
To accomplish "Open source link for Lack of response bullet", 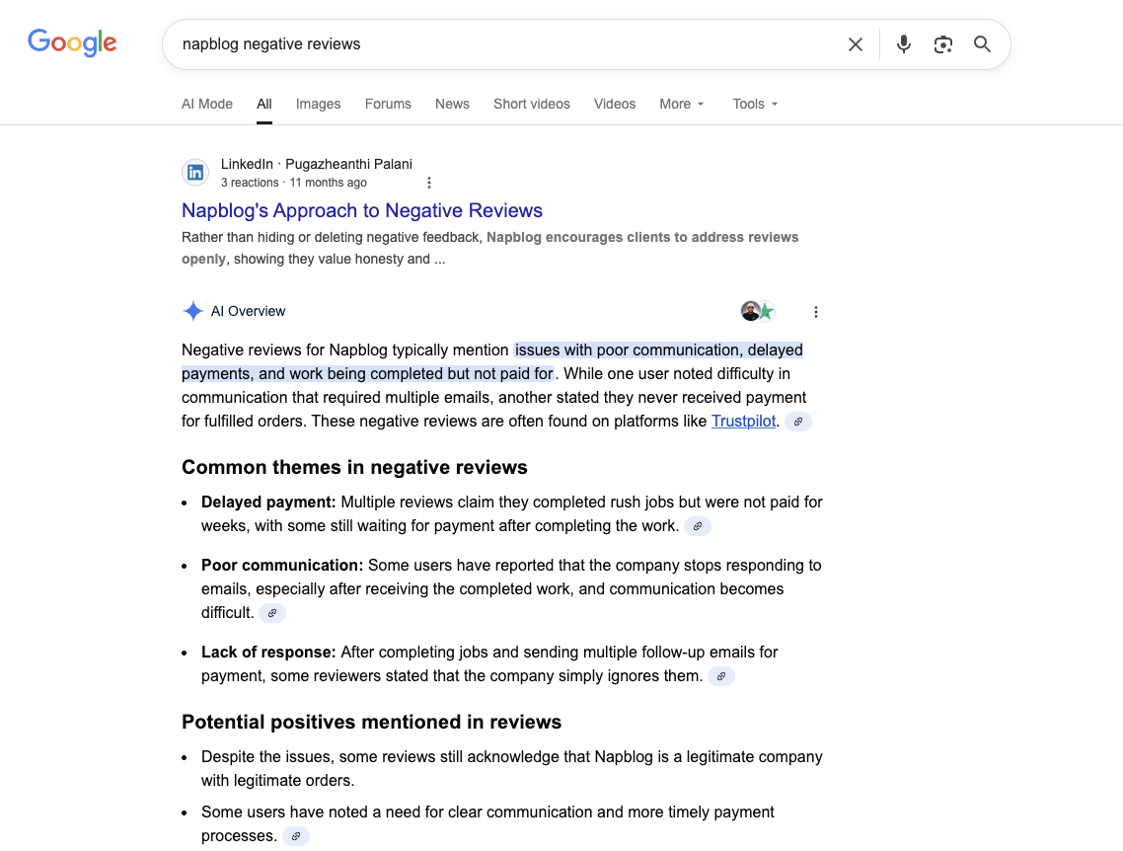I will click(x=721, y=676).
